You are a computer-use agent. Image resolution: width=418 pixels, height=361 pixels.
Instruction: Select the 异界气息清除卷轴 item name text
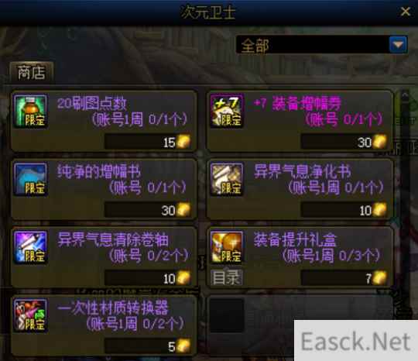tap(113, 239)
